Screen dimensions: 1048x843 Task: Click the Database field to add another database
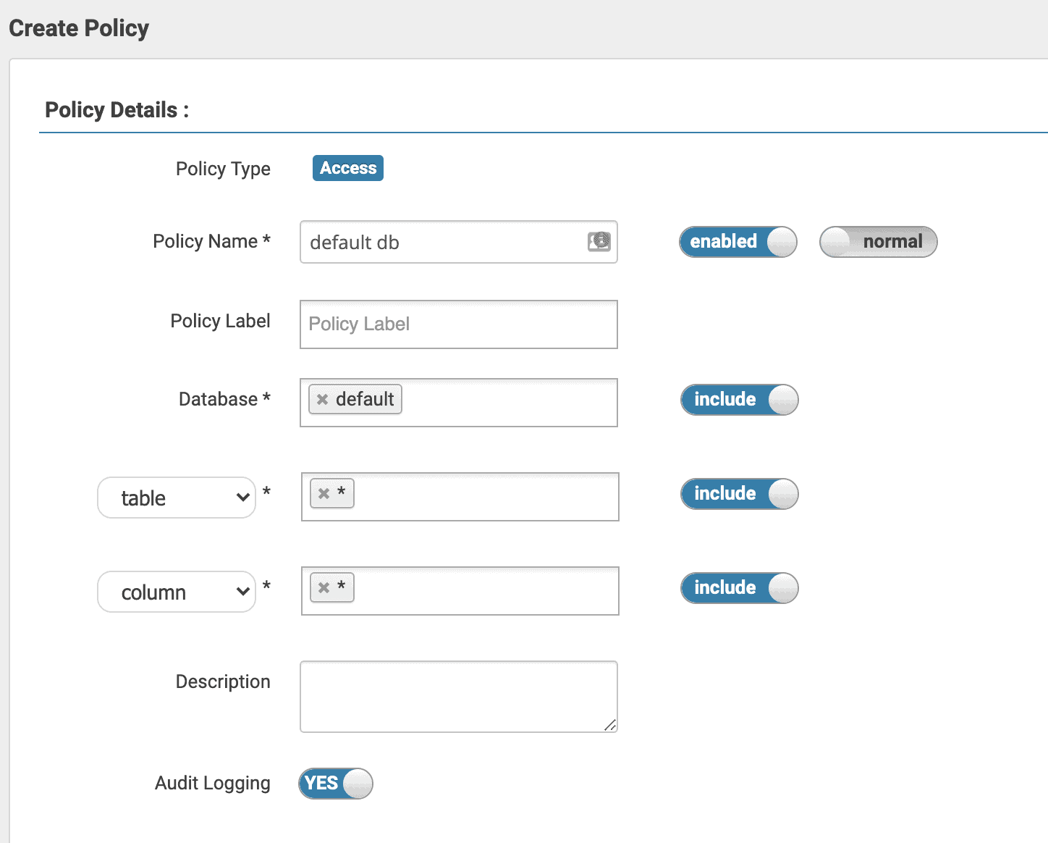coord(507,402)
